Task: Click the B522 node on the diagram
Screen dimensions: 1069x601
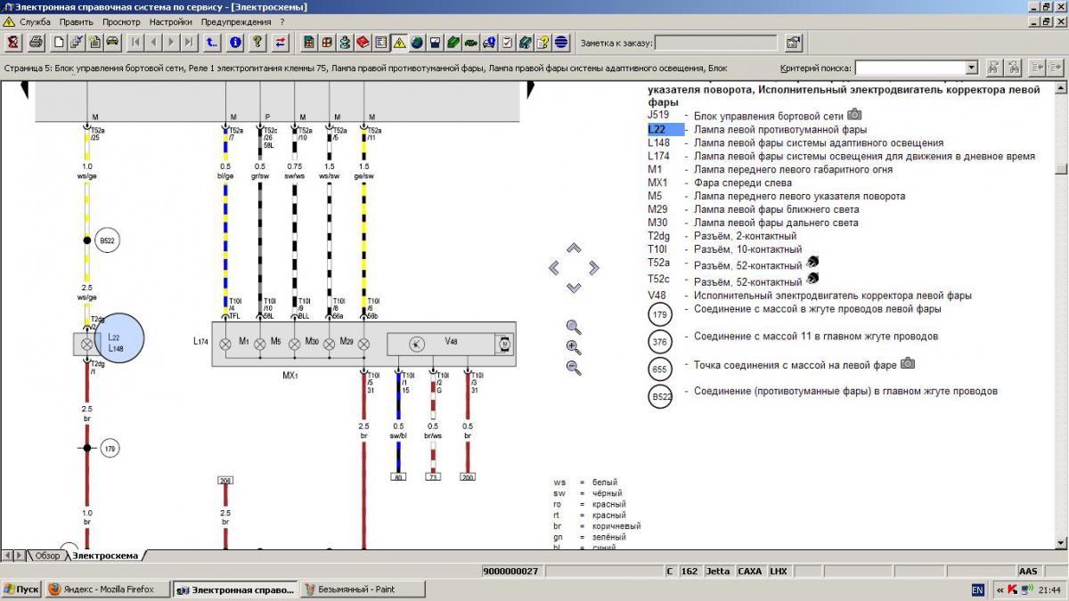Action: [107, 240]
